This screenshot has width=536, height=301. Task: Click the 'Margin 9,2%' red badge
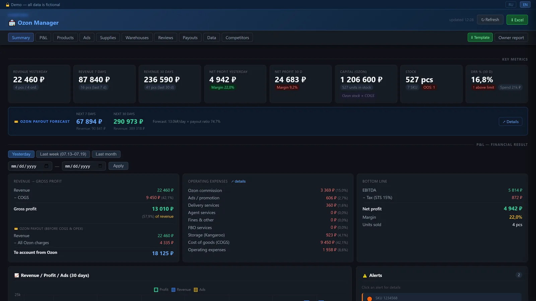[287, 87]
